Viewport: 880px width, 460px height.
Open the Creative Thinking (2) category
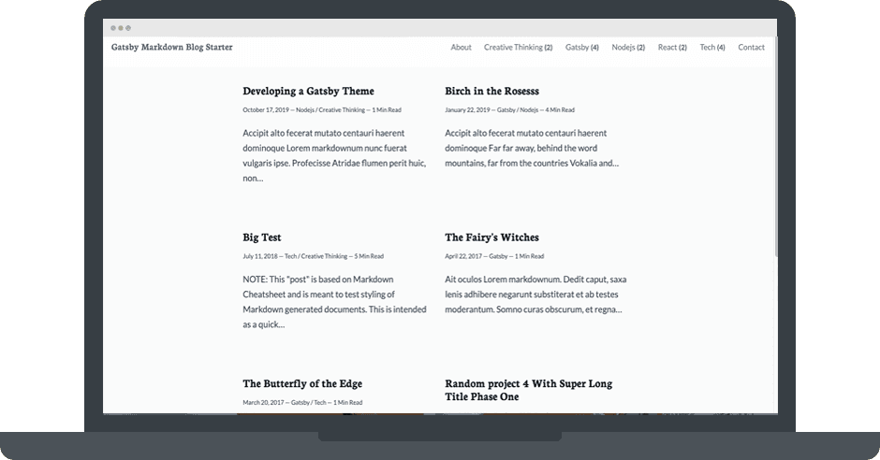(518, 47)
